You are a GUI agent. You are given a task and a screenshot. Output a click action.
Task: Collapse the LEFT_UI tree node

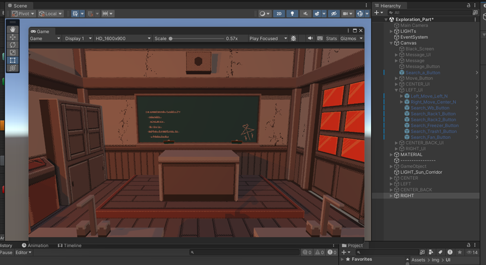[396, 90]
